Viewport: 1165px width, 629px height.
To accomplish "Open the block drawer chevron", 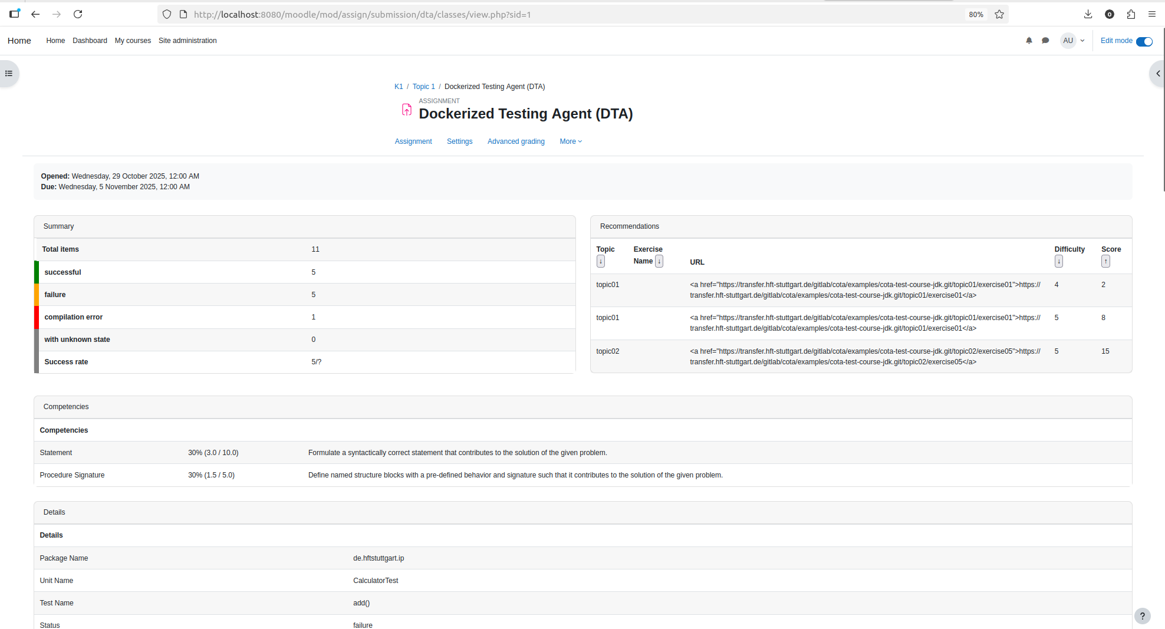I will [1158, 74].
